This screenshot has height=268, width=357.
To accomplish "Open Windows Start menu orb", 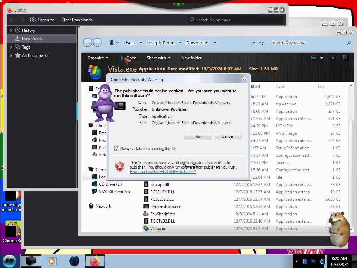I will click(x=9, y=261).
